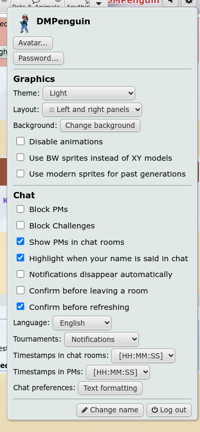Enable Block PMs checkbox
Viewport: 200px width, 432px height.
click(x=21, y=209)
